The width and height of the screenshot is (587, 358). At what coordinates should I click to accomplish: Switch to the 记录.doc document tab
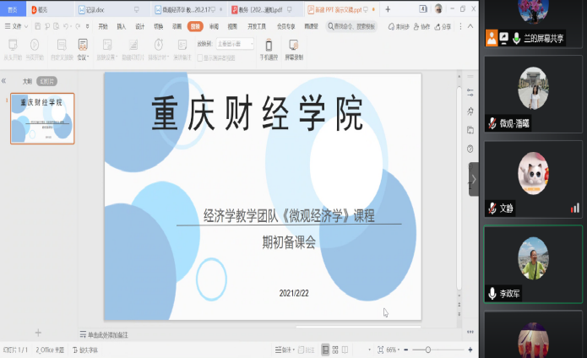point(95,9)
